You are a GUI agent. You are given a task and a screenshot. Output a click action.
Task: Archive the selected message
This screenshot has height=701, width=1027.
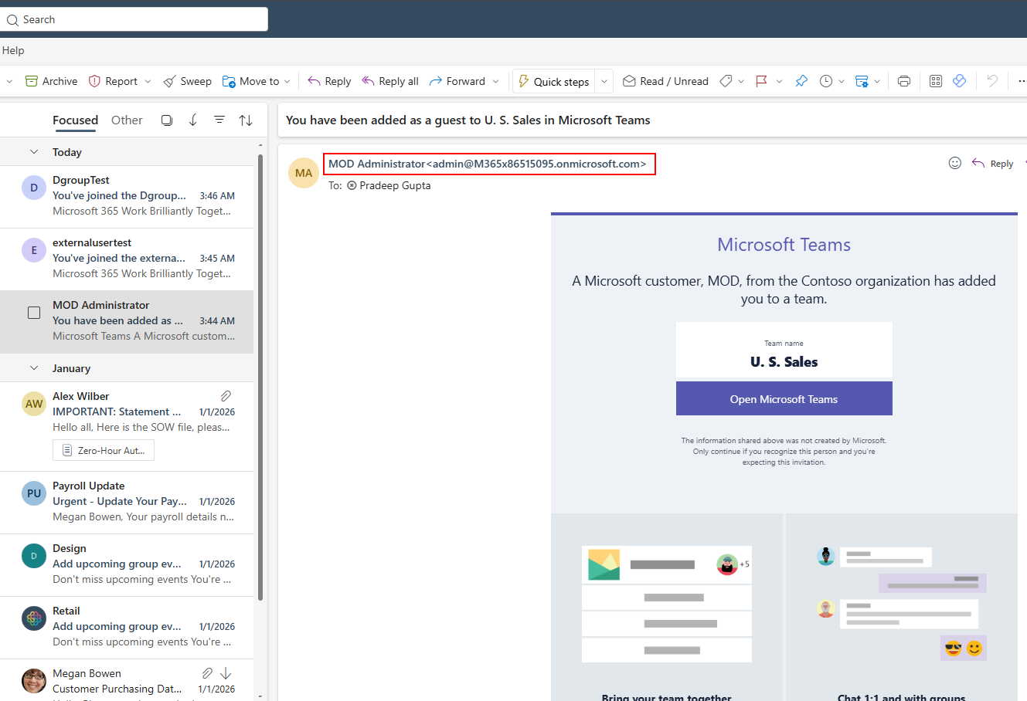point(52,81)
